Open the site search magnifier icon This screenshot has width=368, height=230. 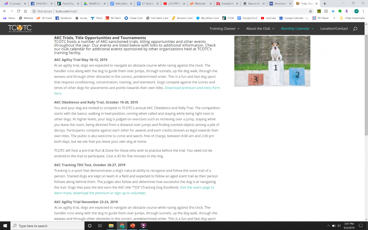(x=355, y=28)
